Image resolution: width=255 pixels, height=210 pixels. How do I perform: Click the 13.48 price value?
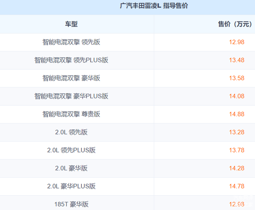click(236, 60)
